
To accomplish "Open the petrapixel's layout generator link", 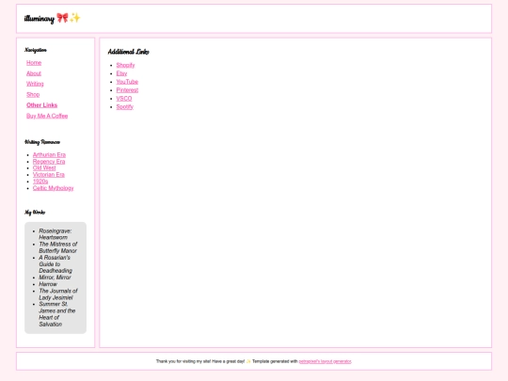I will [325, 361].
